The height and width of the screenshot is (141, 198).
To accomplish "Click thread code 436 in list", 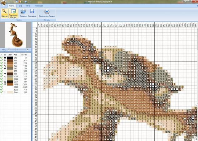I will point(15,66).
